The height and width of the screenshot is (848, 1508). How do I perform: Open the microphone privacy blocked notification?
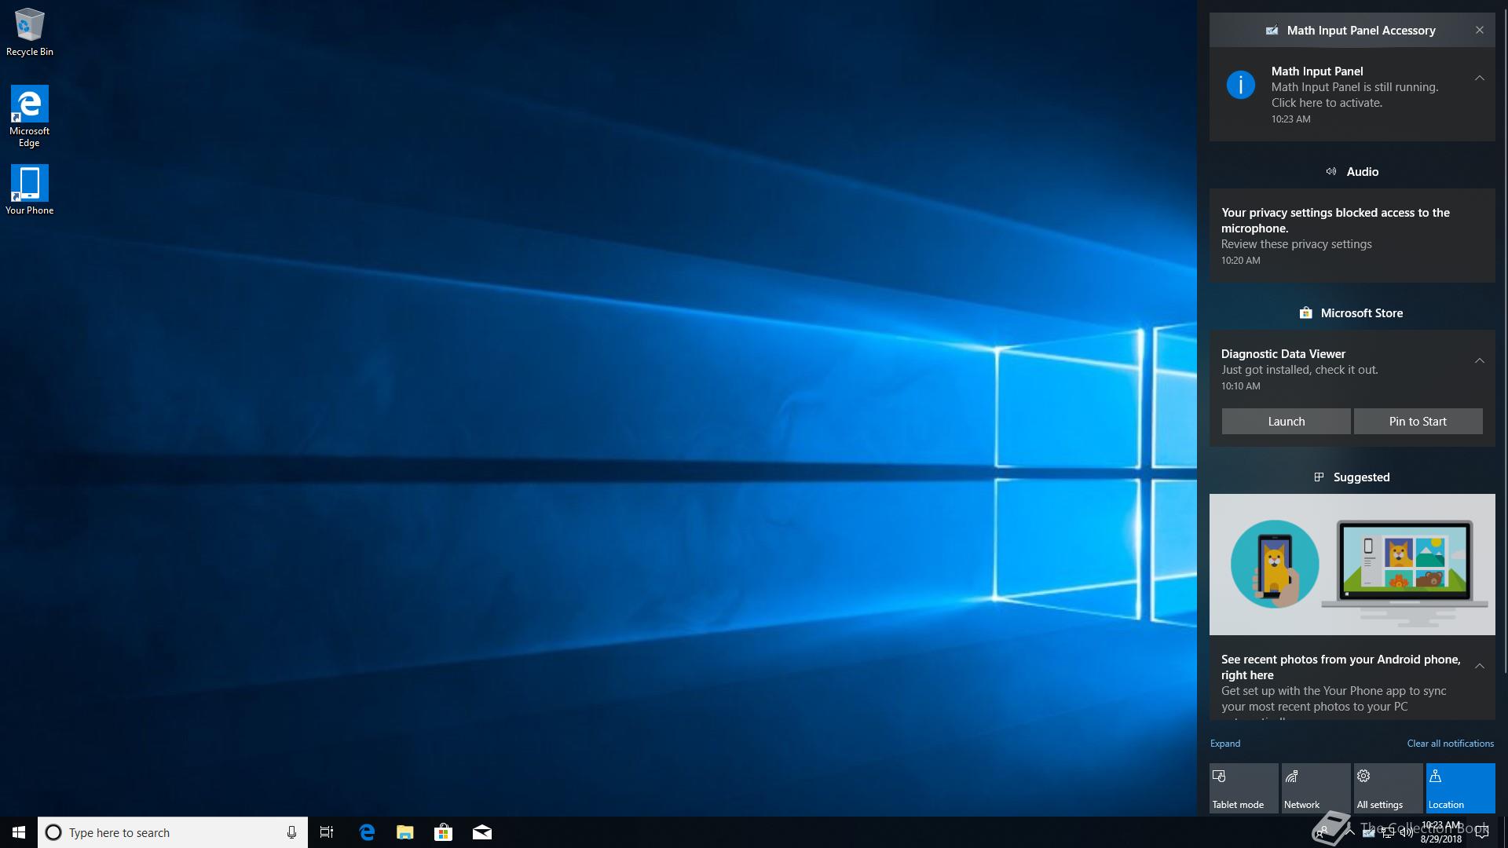pos(1352,236)
